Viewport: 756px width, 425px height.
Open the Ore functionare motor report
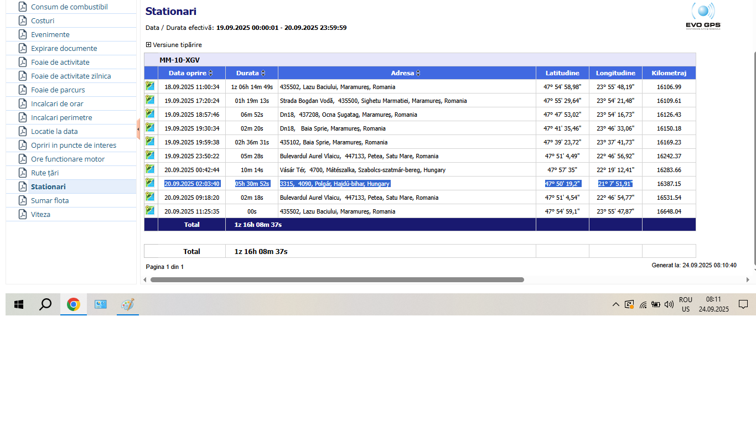tap(68, 159)
